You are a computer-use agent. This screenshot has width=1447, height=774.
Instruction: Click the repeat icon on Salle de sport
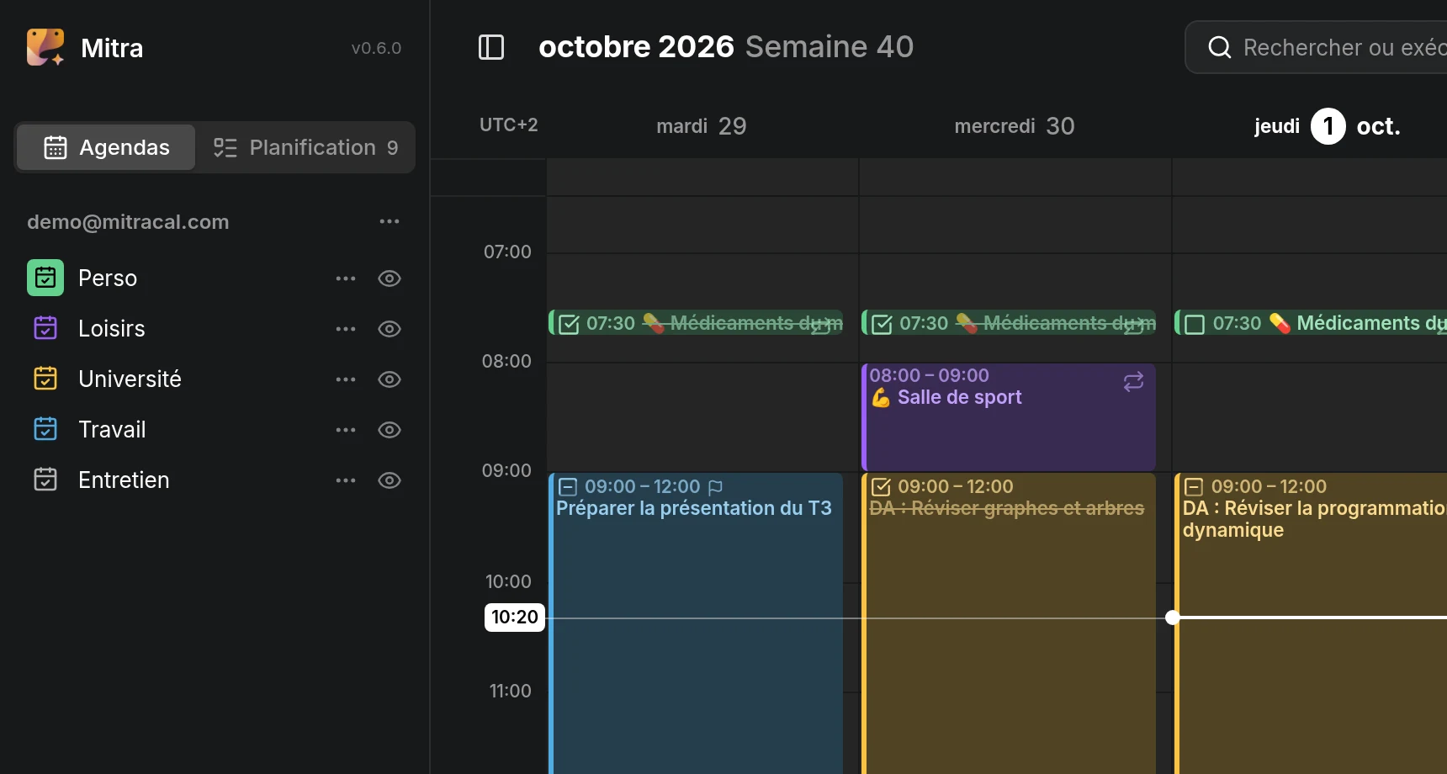(1133, 382)
